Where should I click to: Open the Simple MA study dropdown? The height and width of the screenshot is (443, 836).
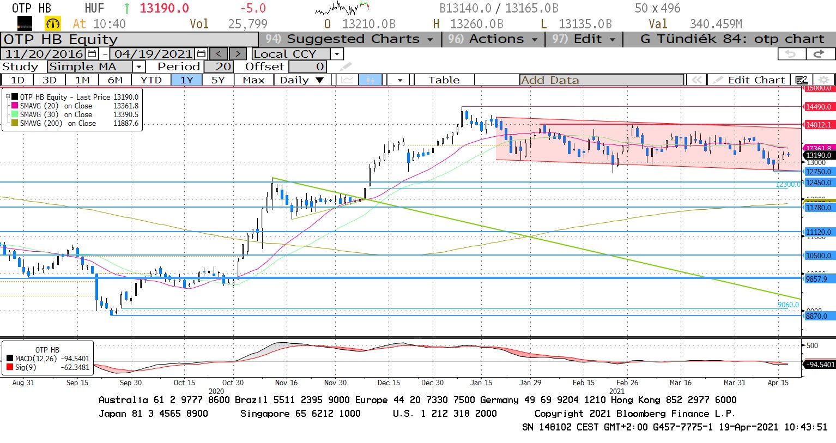point(139,66)
